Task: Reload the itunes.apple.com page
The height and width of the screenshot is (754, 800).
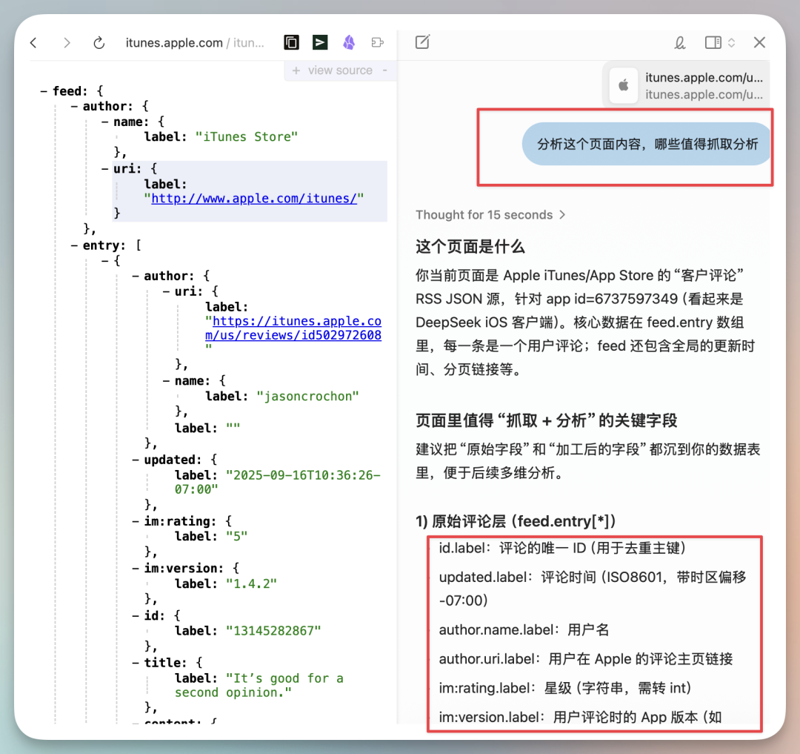Action: 99,43
